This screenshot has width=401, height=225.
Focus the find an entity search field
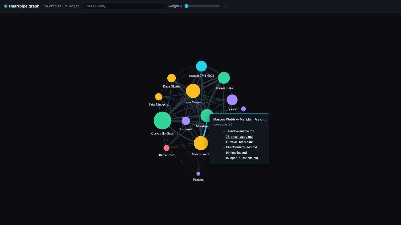tap(124, 6)
